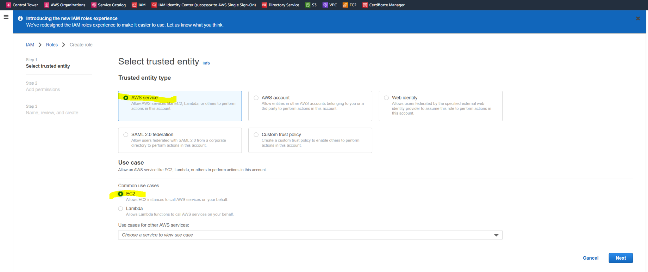This screenshot has width=648, height=272.
Task: Choose Web identity as trusted entity type
Action: point(386,98)
